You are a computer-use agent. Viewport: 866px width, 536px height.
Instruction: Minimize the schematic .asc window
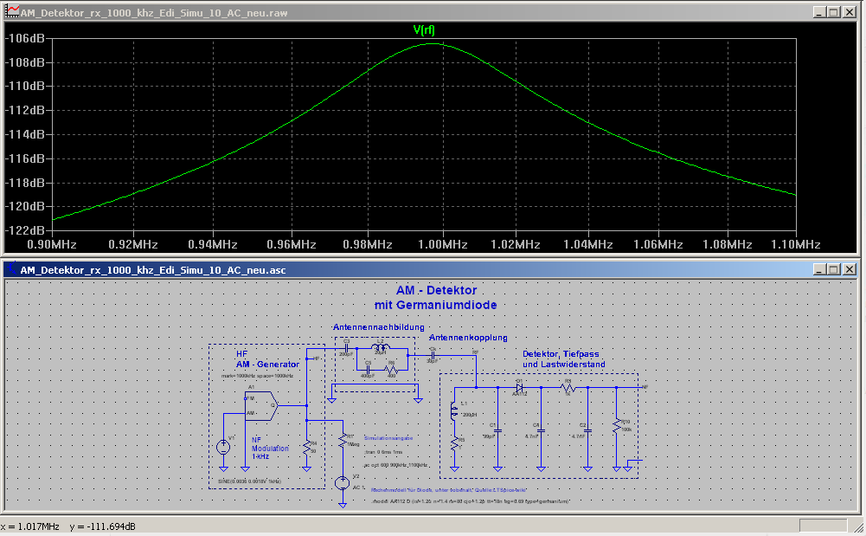pos(819,269)
